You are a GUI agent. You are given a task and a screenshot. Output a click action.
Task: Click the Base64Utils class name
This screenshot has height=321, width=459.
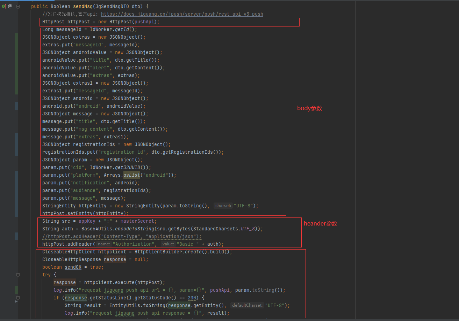click(x=97, y=229)
